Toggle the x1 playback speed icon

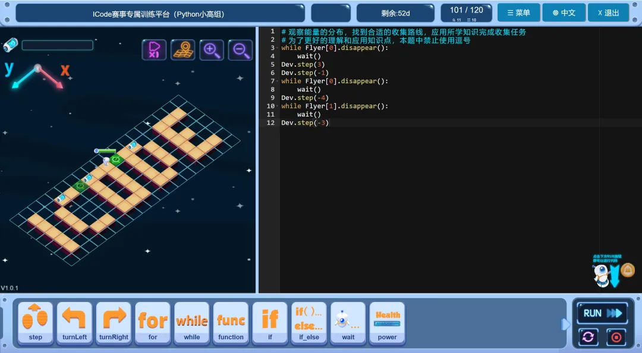coord(154,50)
